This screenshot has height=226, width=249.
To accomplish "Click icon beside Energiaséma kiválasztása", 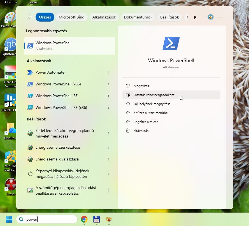I will pyautogui.click(x=30, y=159).
